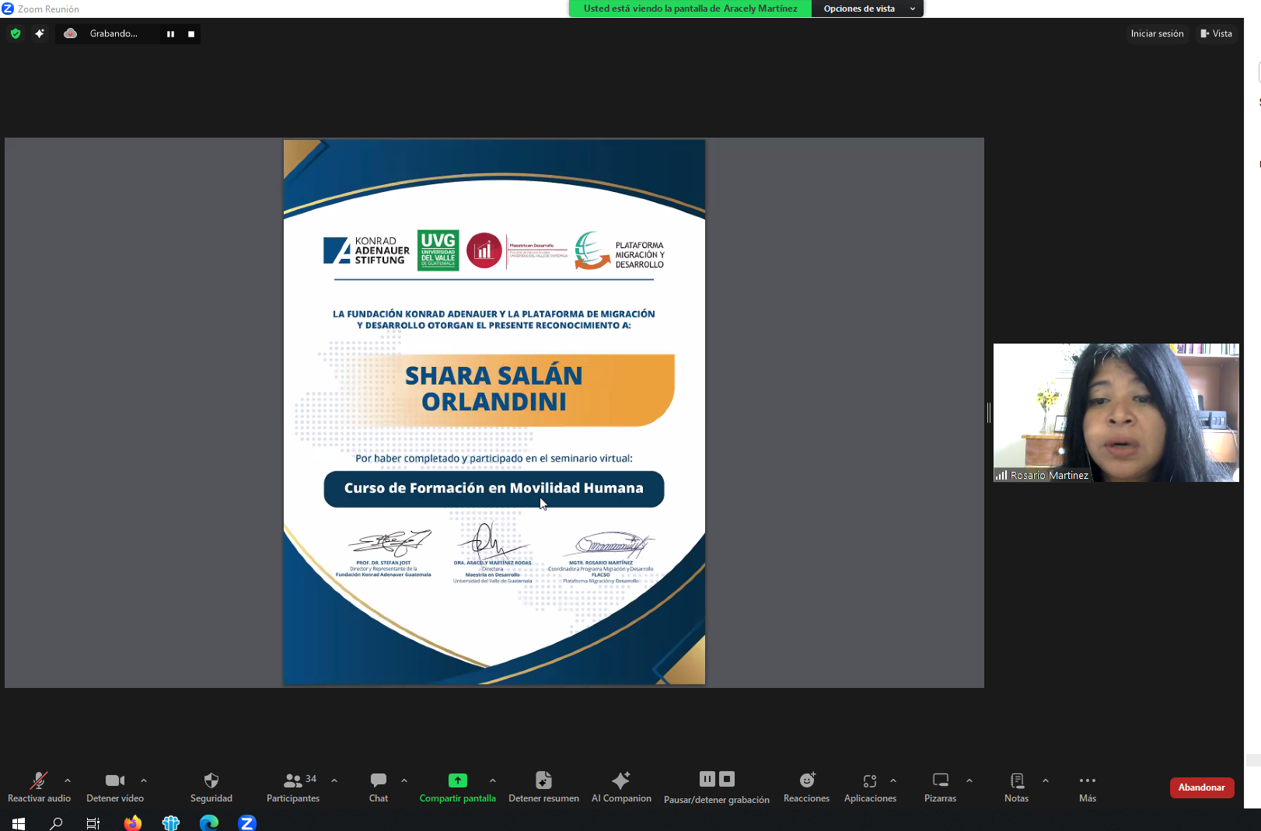Open Pizarras whiteboards
The image size is (1261, 831).
pyautogui.click(x=940, y=786)
